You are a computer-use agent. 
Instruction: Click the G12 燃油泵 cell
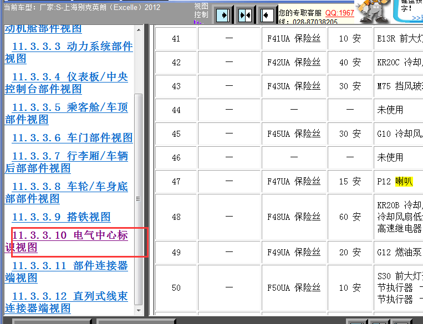click(399, 253)
